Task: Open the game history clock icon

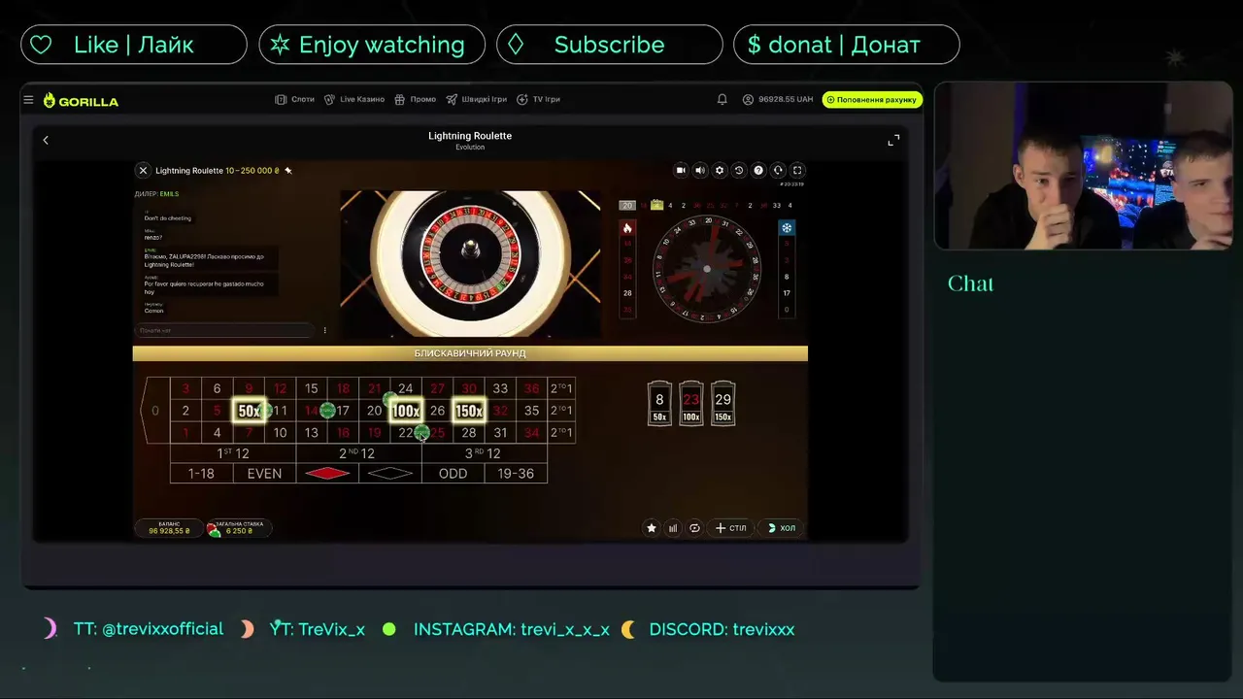Action: click(x=739, y=170)
